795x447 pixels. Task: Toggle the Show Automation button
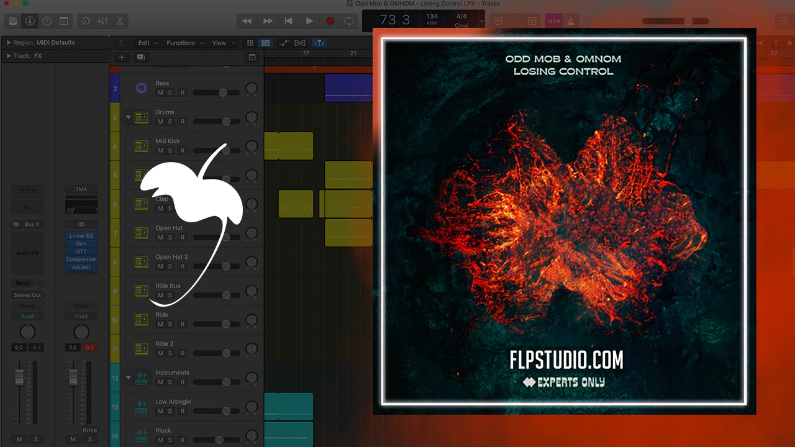click(x=284, y=43)
